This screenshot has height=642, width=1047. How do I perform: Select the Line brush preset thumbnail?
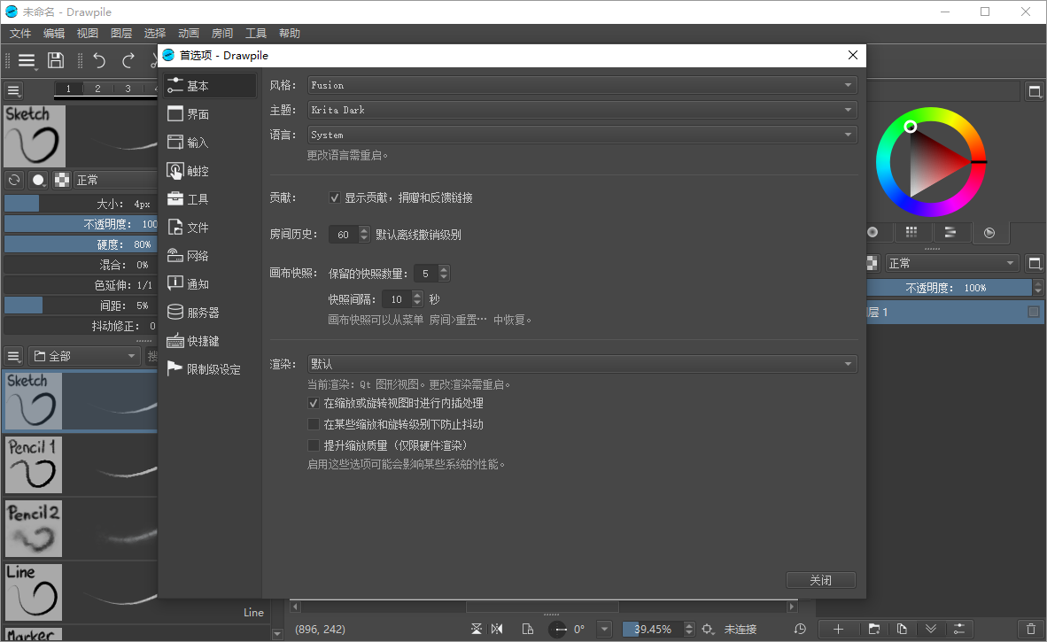(34, 592)
